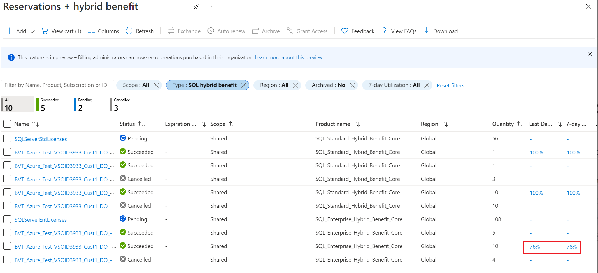Download the reservations list
Viewport: 598px width, 273px height.
441,31
